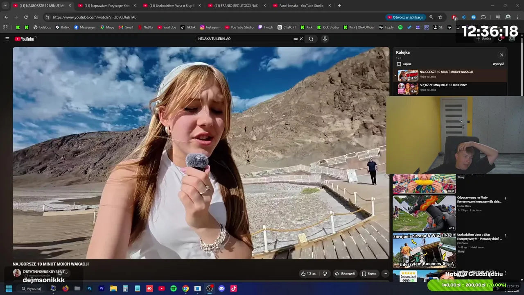Switch to FRANIO BEZ LITOŚCI browser tab
524x295 pixels.
point(236,6)
